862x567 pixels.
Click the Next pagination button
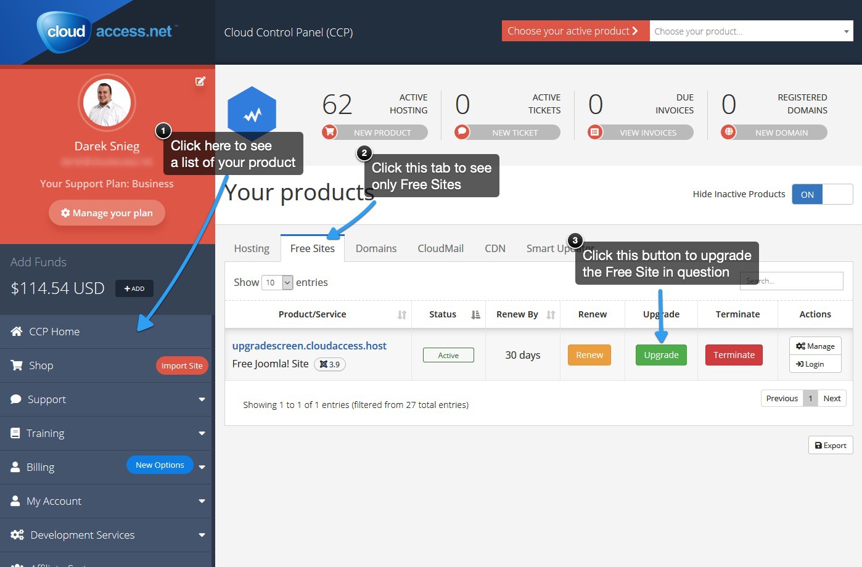pyautogui.click(x=832, y=398)
